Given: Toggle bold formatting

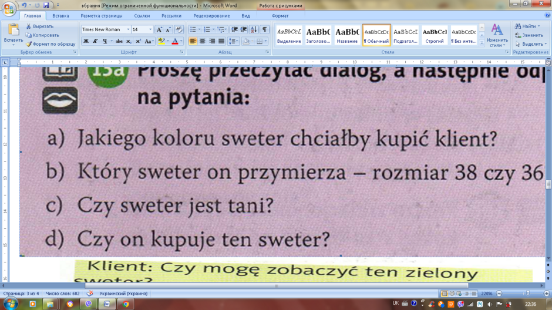Looking at the screenshot, I should pyautogui.click(x=86, y=41).
